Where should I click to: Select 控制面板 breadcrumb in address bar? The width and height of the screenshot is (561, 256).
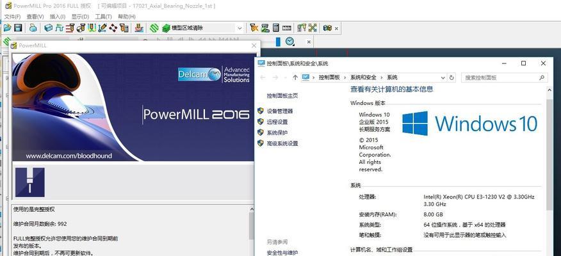(330, 77)
